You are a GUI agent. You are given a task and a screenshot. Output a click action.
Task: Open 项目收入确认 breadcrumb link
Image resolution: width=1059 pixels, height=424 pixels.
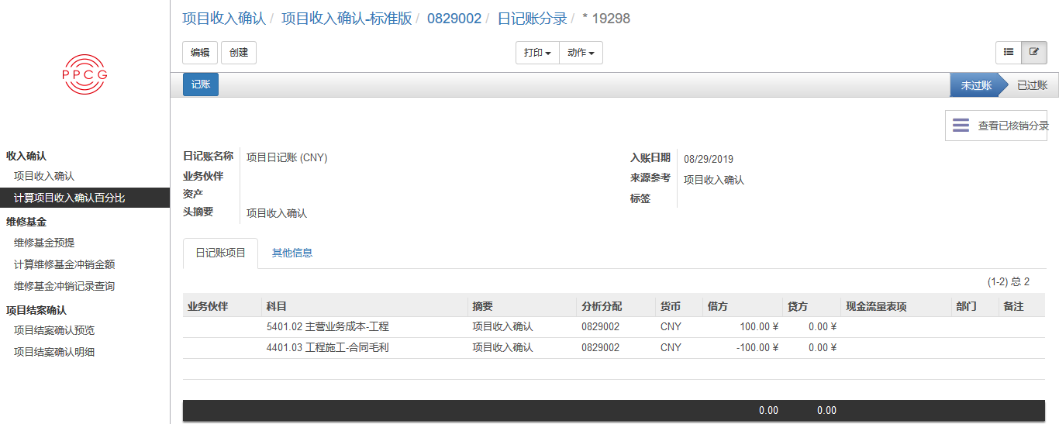(x=223, y=18)
